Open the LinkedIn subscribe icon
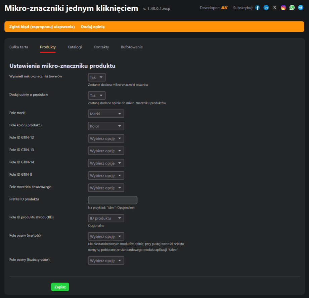This screenshot has width=309, height=298. [x=266, y=7]
